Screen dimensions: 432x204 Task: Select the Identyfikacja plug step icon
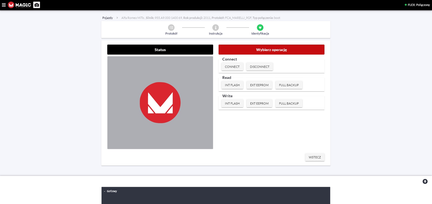click(x=260, y=28)
